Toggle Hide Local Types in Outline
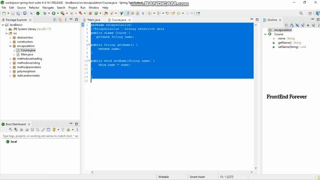Screen dimensions: 320x180 point(313,25)
